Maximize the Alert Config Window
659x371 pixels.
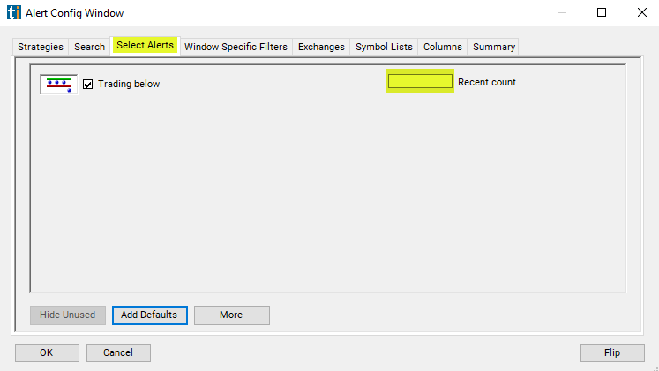602,12
